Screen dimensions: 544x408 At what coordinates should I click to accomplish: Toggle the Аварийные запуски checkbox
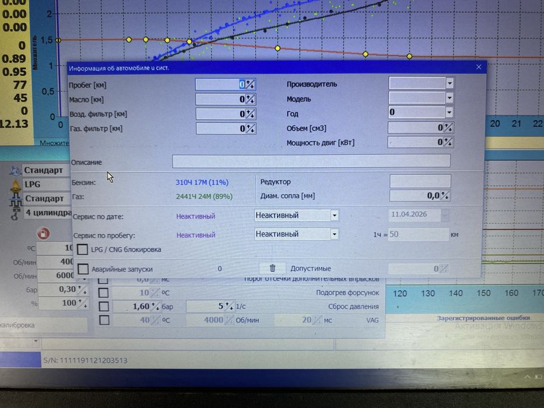[83, 269]
